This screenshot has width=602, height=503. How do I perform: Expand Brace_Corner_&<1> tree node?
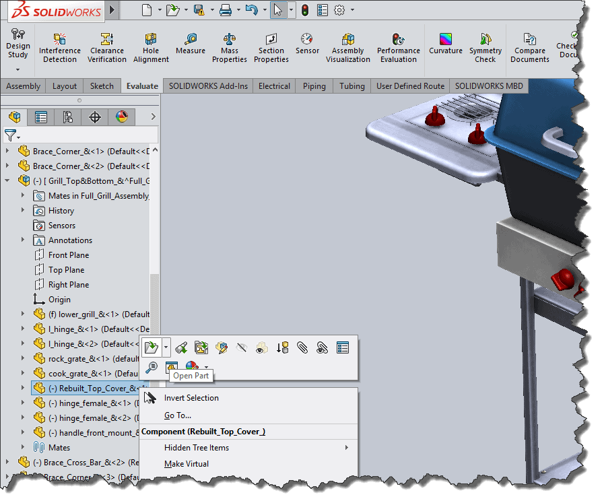pyautogui.click(x=7, y=151)
